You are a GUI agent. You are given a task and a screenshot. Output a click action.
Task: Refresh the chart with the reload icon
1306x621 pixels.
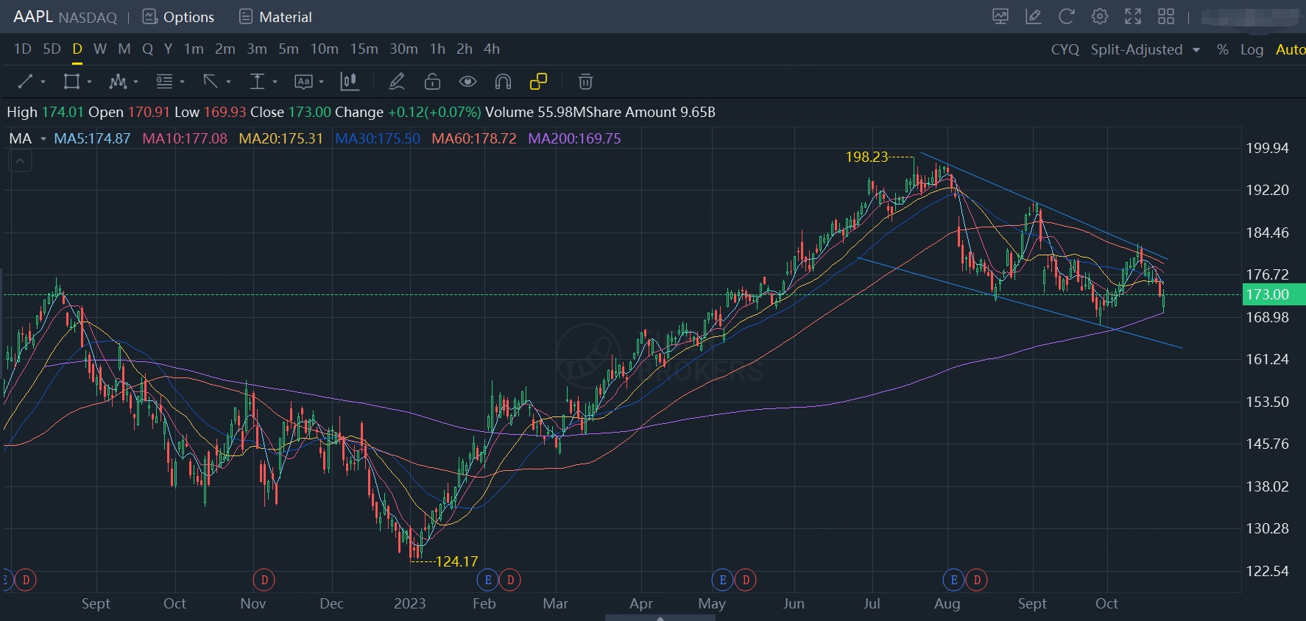[x=1066, y=16]
